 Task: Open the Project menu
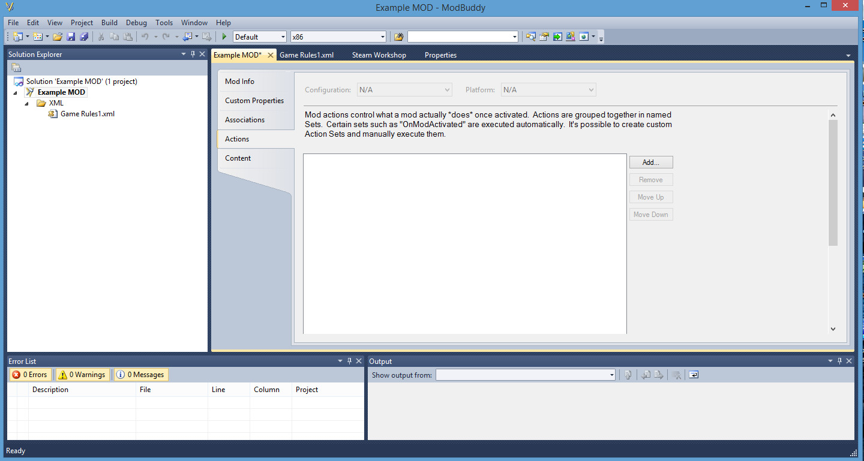tap(82, 23)
